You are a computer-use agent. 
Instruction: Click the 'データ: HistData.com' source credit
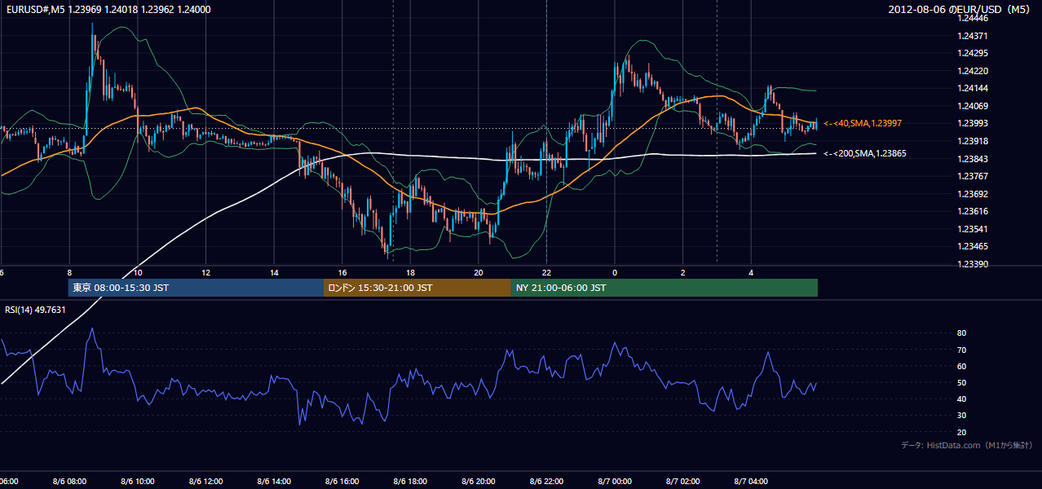[967, 445]
